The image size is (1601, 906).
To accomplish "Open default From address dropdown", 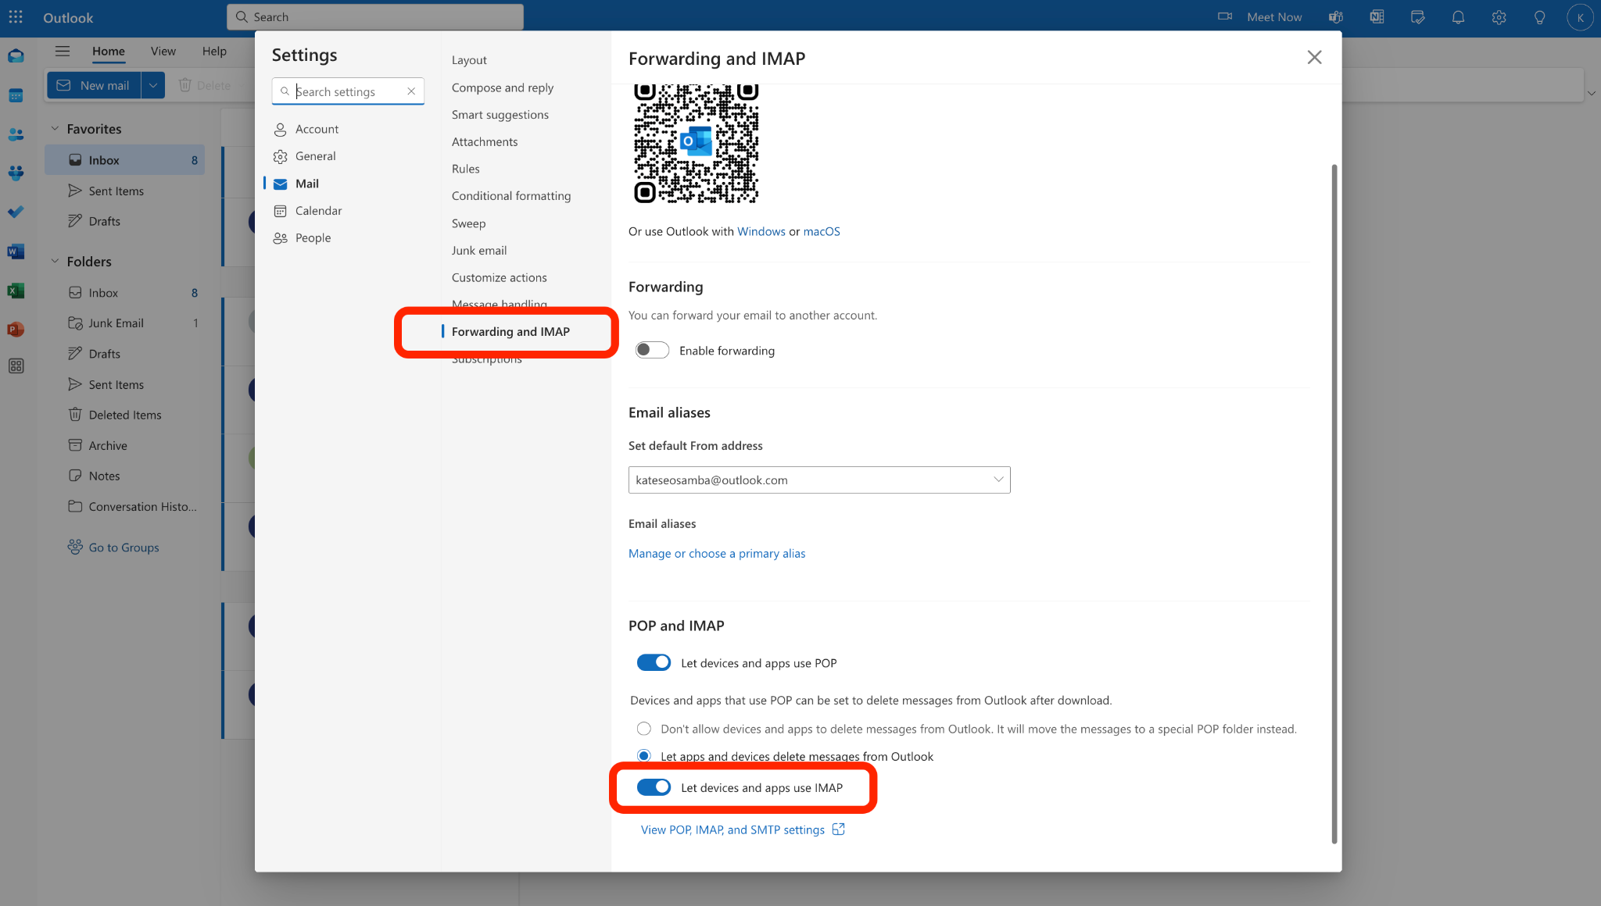I will pos(819,480).
